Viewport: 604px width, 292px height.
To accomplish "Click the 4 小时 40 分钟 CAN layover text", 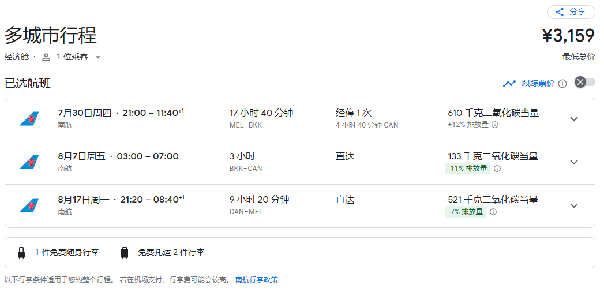I will [367, 125].
